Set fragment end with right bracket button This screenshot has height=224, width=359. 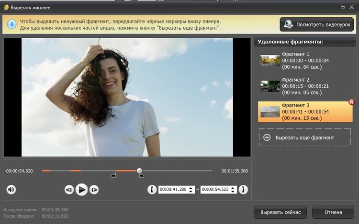243,190
